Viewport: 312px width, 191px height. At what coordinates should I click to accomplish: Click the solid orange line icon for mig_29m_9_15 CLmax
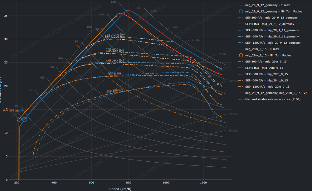coord(241,49)
